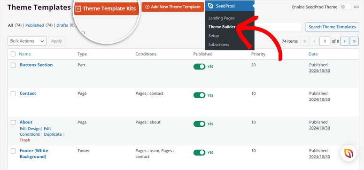Click the Part type cell text
Viewport: 364px width, 170px height.
81,65
